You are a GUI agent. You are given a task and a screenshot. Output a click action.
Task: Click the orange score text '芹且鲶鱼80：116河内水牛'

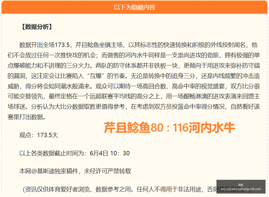click(x=169, y=127)
